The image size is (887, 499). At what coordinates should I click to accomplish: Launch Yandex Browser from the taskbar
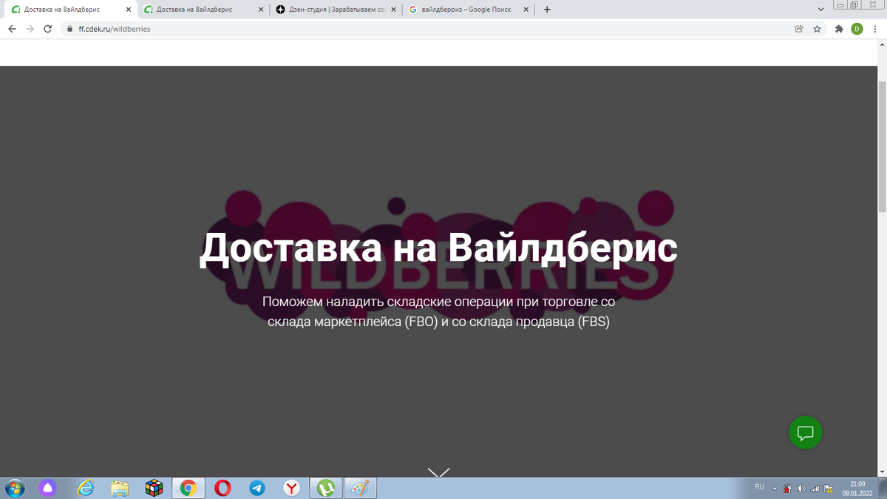pos(292,488)
